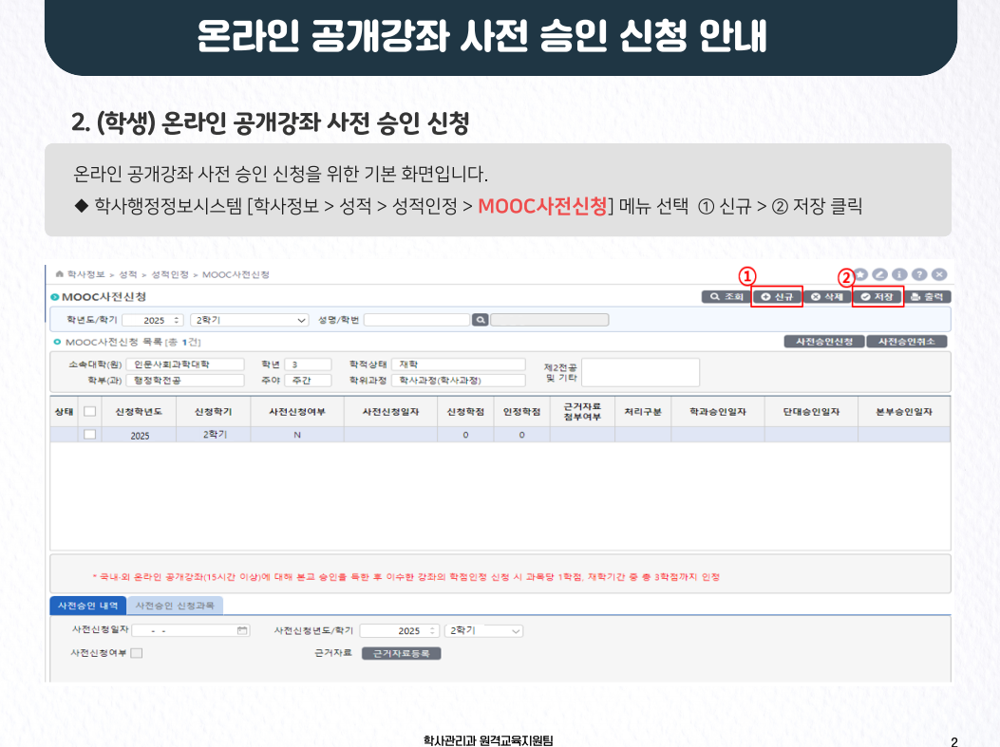The width and height of the screenshot is (1000, 747).
Task: Open the info (i) icon
Action: pos(900,274)
